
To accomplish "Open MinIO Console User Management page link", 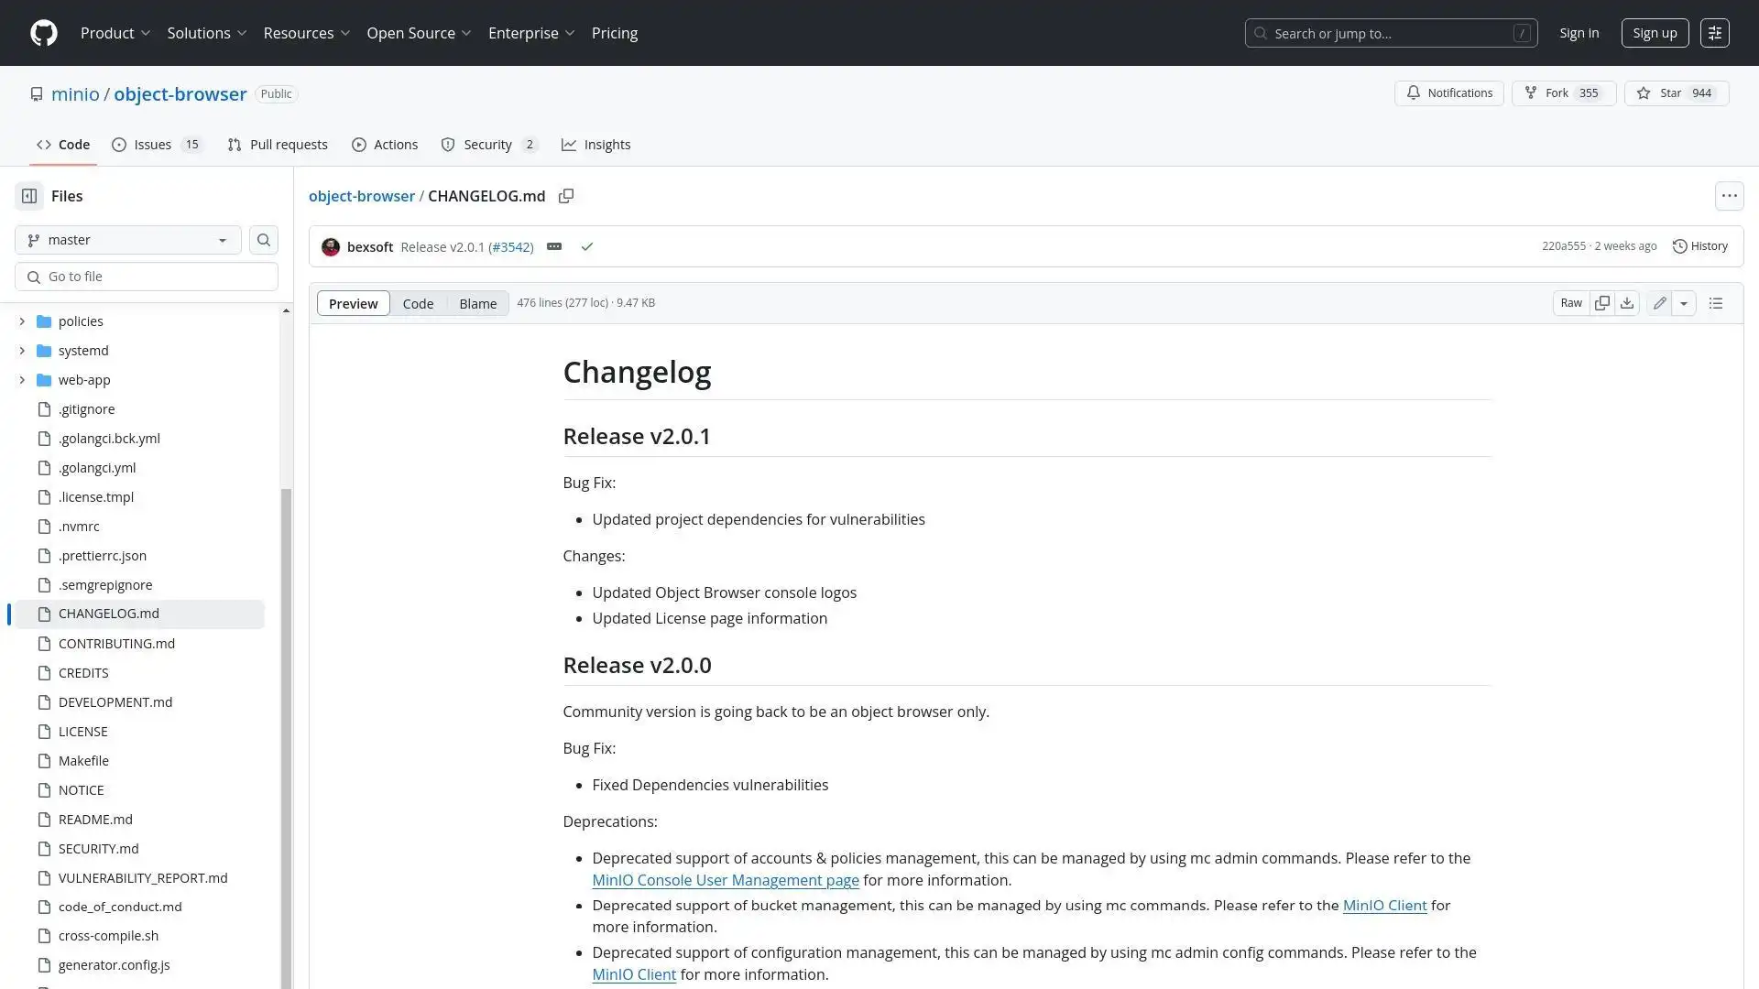I will coord(726,880).
